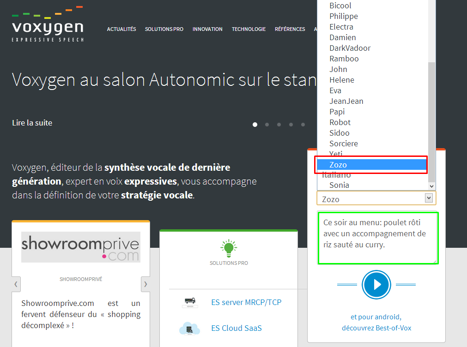Select the fourth carousel dot
467x347 pixels.
point(291,125)
